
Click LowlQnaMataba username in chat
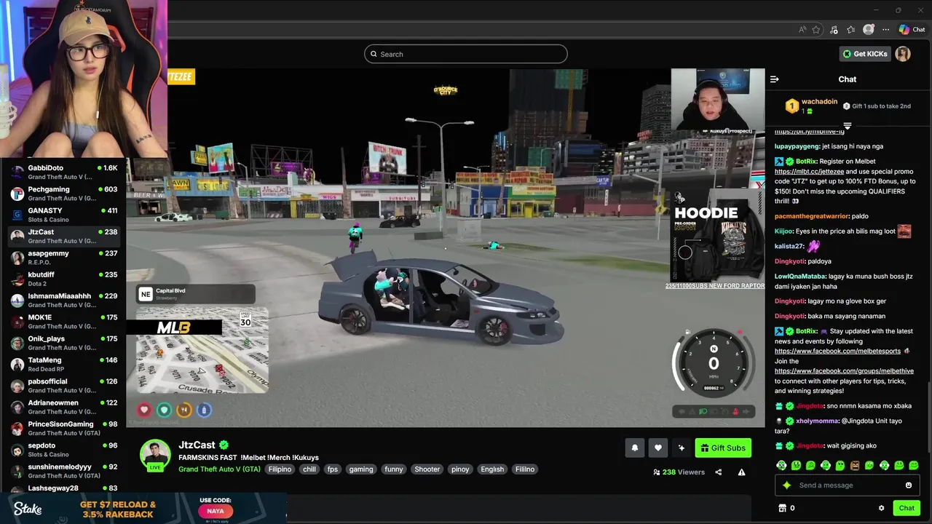(800, 277)
